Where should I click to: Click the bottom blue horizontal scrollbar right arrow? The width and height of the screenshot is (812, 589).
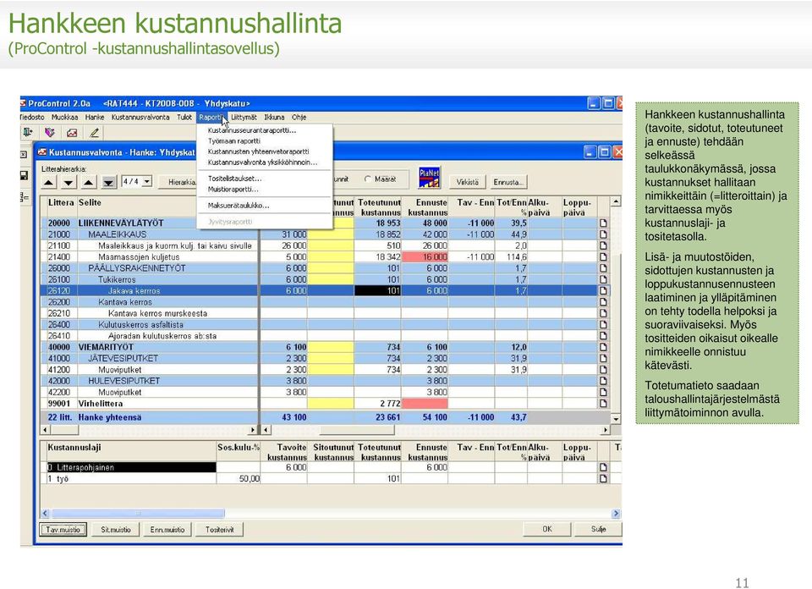pyautogui.click(x=616, y=514)
